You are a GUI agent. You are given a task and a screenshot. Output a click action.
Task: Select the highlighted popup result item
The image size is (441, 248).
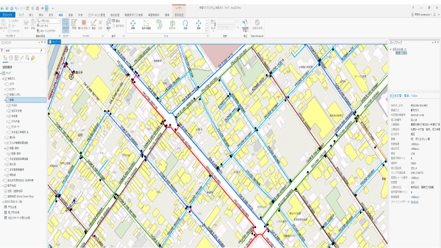point(401,53)
